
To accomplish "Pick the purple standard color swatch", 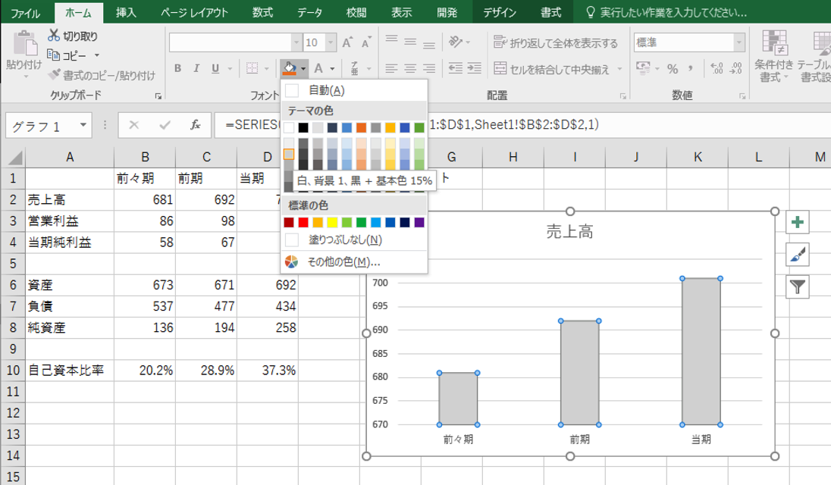I will coord(419,222).
